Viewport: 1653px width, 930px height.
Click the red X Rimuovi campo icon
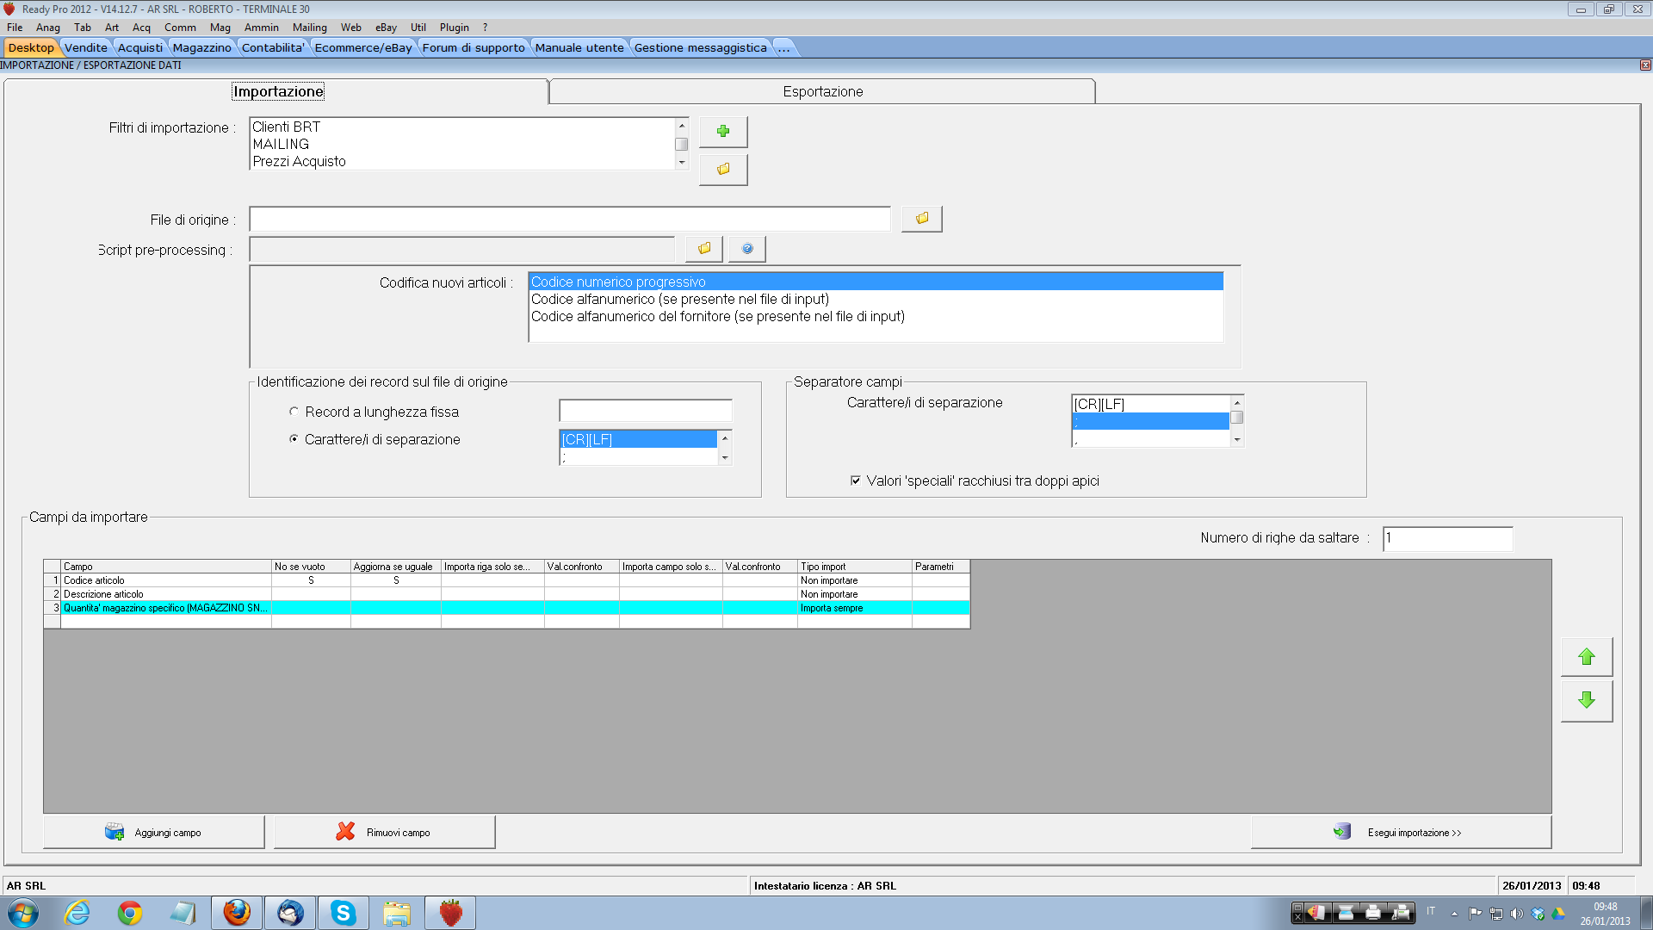[x=345, y=832]
